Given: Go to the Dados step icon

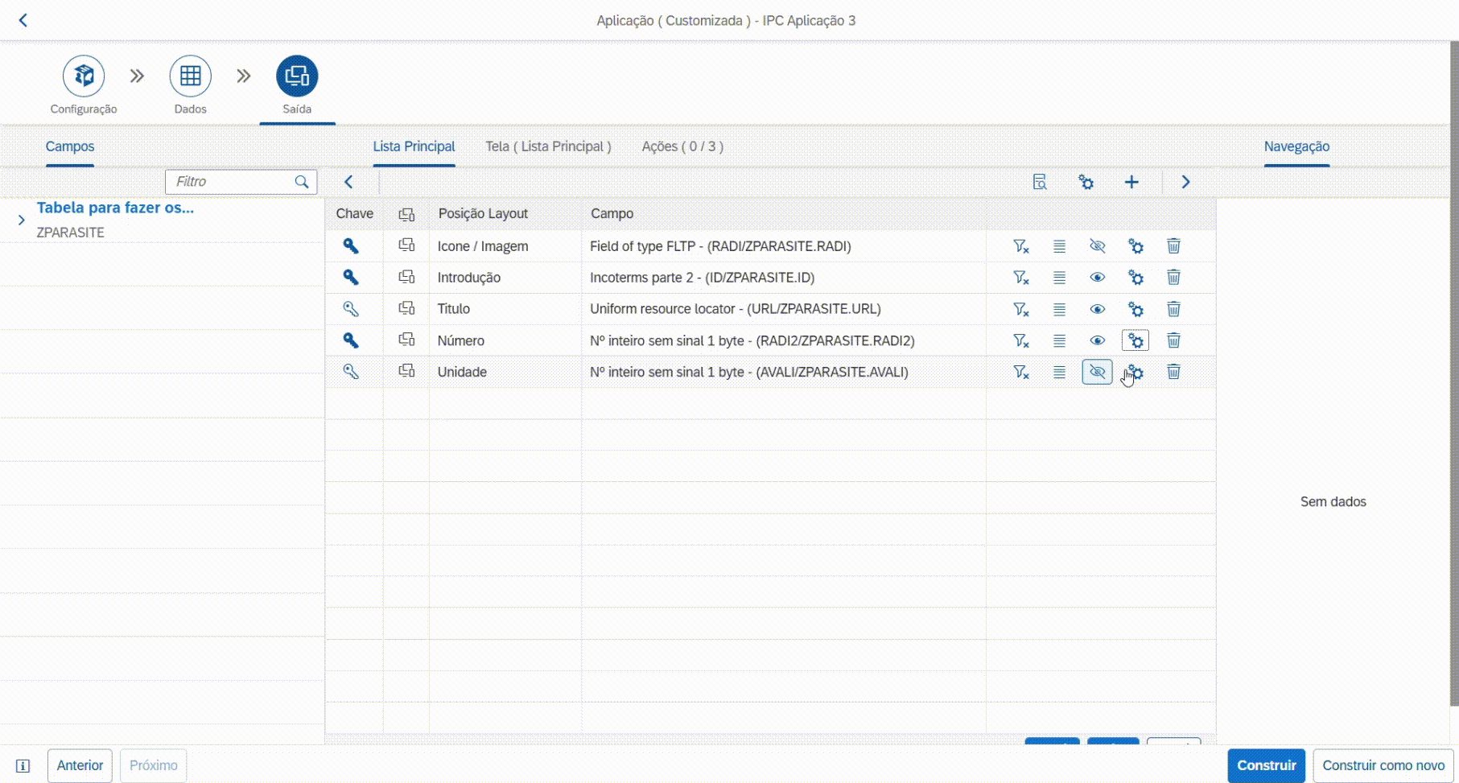Looking at the screenshot, I should [190, 76].
